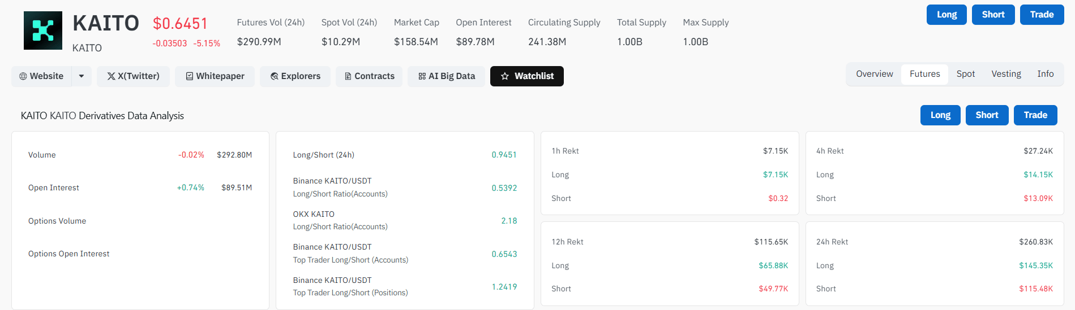The image size is (1075, 310).
Task: Open AI Big Data
Action: [446, 76]
